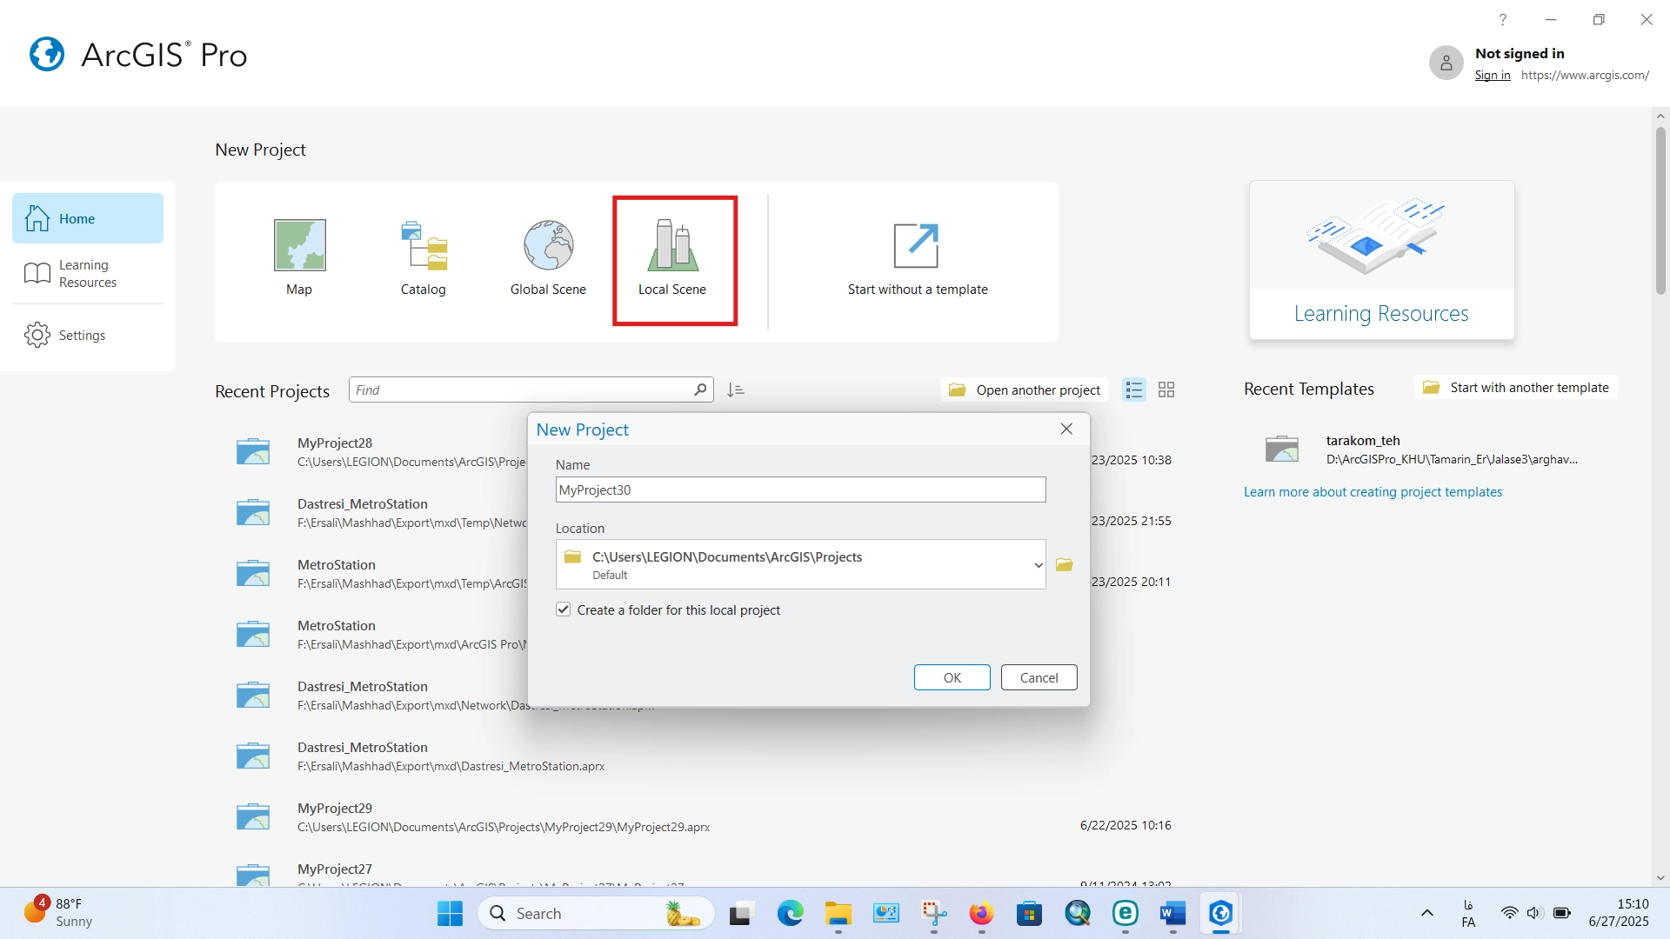Select the Local Scene template

[x=674, y=260]
